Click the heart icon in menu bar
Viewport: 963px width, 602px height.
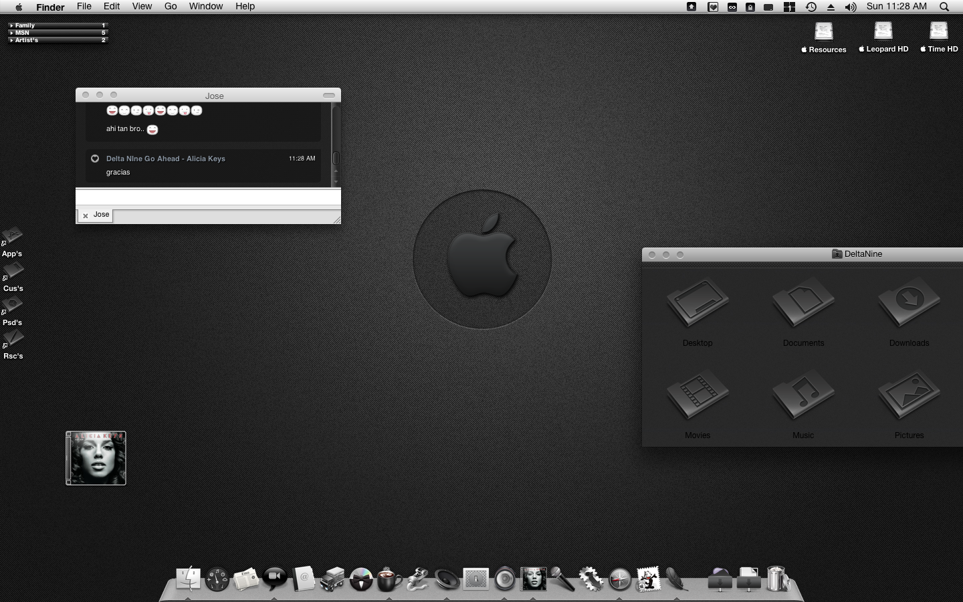tap(713, 7)
